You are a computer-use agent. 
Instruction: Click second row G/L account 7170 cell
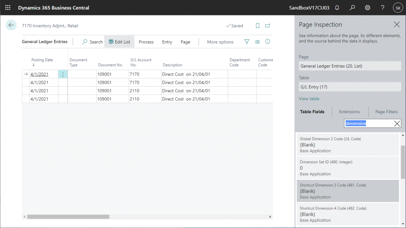click(145, 82)
